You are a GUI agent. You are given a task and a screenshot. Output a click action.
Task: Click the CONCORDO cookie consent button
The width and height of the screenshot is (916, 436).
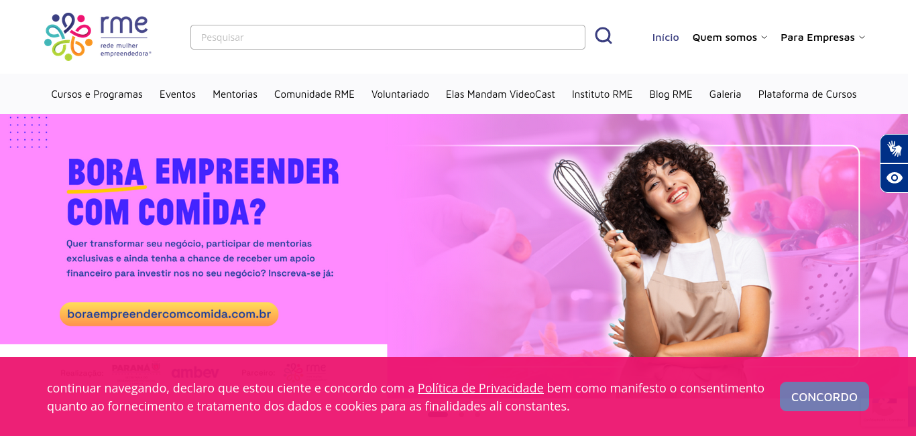pos(824,396)
